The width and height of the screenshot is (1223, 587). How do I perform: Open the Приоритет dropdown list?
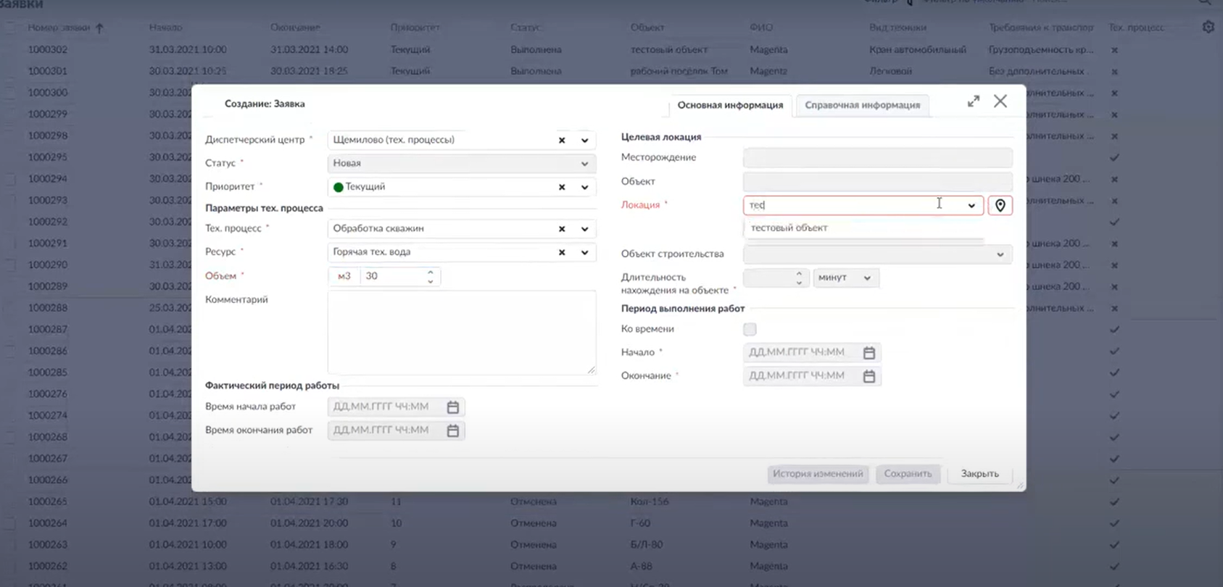pos(584,187)
